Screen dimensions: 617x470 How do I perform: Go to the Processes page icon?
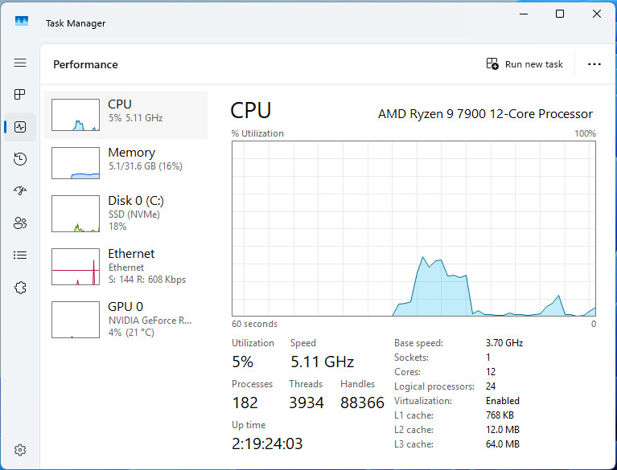click(19, 94)
